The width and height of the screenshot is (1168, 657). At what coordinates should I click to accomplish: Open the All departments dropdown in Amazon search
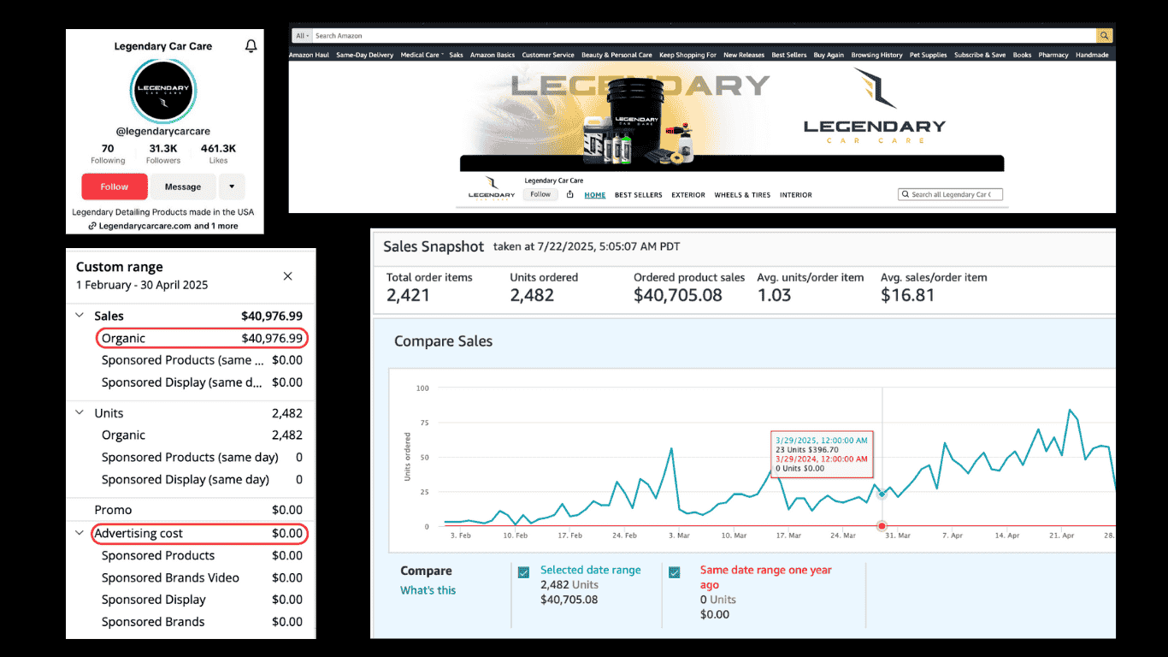click(301, 36)
